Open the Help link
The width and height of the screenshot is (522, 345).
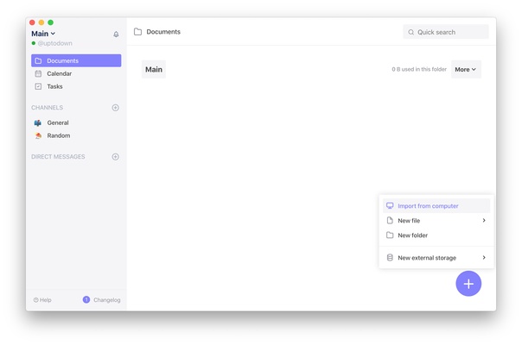pos(42,300)
